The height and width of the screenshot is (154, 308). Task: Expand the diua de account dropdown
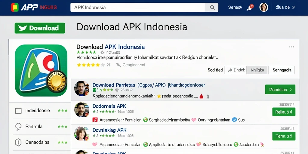[x=285, y=8]
